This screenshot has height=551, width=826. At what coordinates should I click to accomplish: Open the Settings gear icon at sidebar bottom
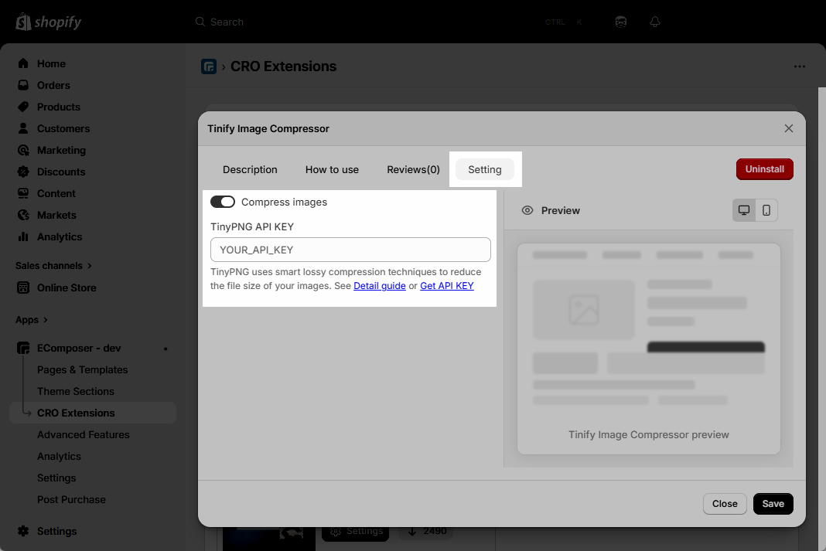click(x=23, y=531)
